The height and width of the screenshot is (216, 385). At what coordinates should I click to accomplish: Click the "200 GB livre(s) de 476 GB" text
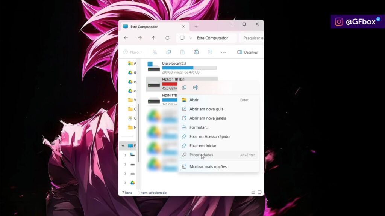(x=181, y=72)
